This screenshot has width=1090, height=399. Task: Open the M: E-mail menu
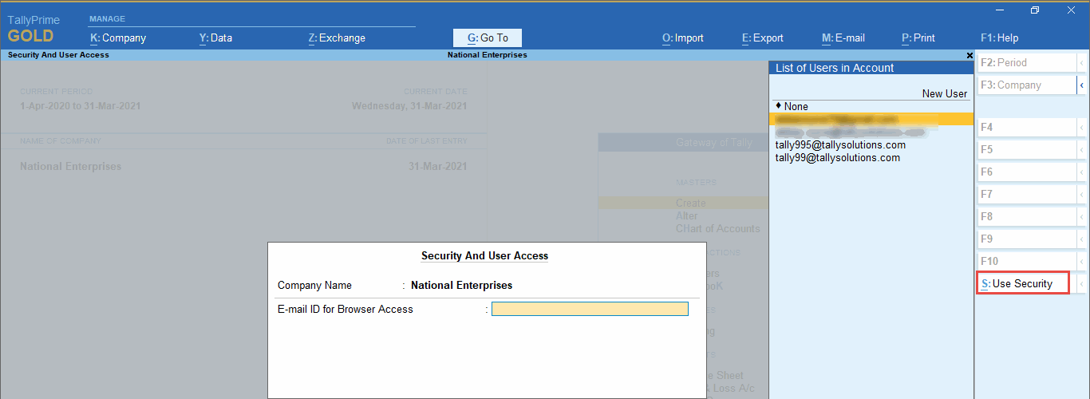pos(843,38)
